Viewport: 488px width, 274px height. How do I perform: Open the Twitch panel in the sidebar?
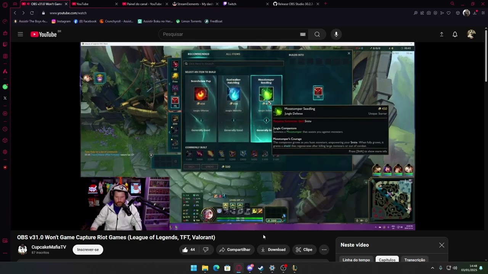tap(5, 45)
